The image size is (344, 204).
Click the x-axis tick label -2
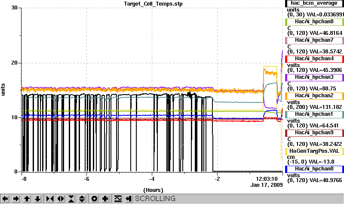217,179
